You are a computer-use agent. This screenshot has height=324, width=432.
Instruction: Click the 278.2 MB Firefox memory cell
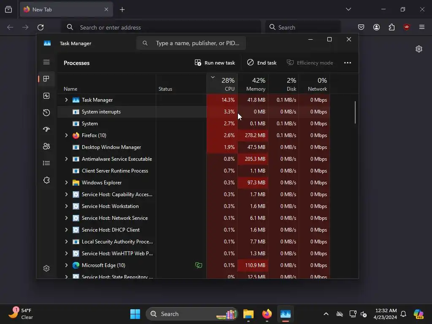pos(253,135)
